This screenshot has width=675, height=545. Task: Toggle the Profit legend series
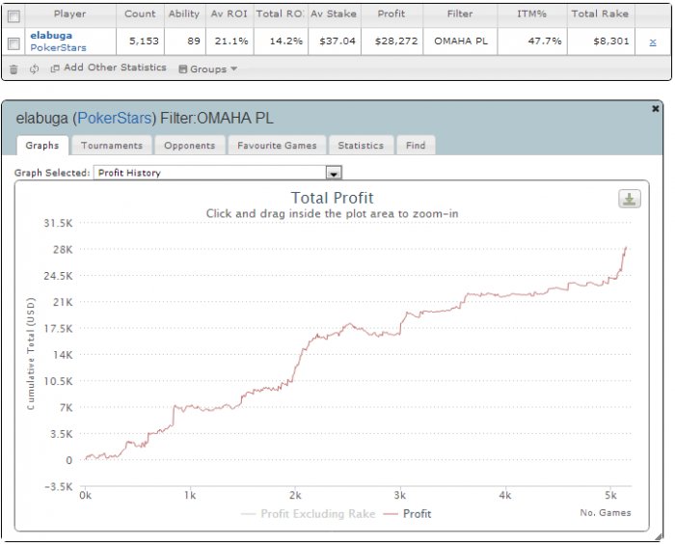tap(407, 513)
